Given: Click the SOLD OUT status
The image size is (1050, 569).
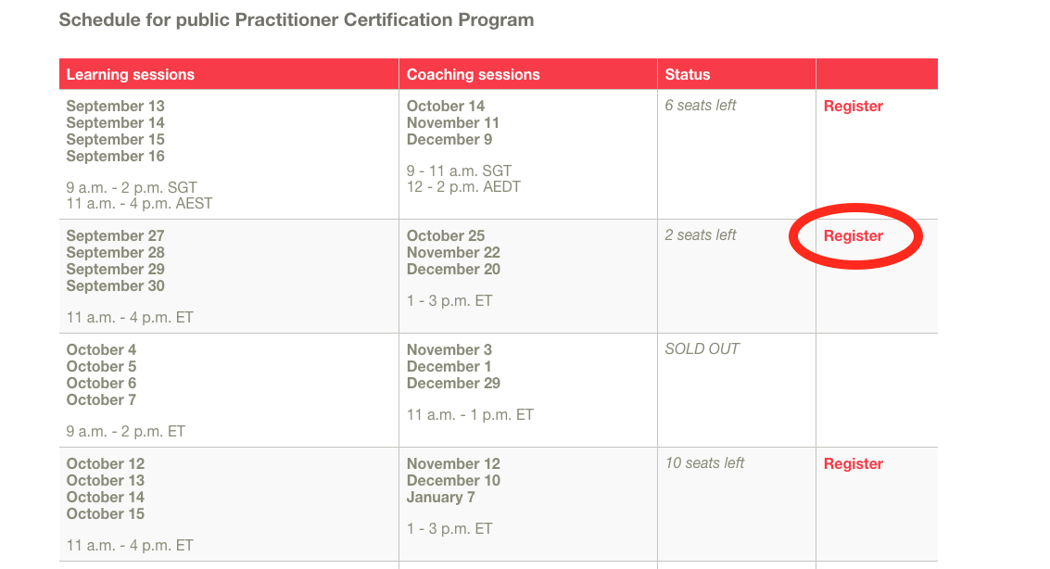Looking at the screenshot, I should coord(702,348).
